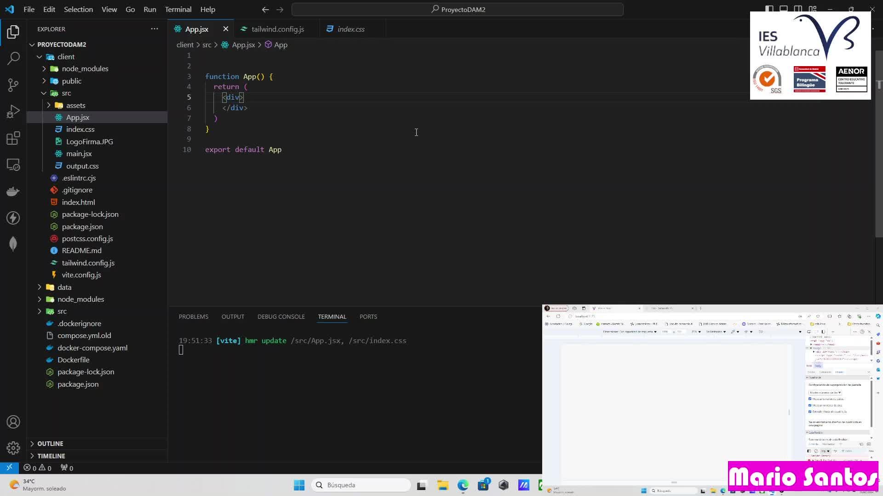Screen dimensions: 883x496
Task: Open main.jsx in the explorer
Action: [x=79, y=153]
